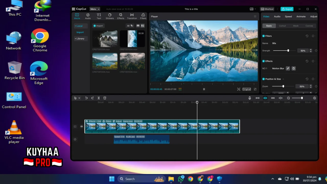Switch media to grid view
This screenshot has height=184, width=327.
pos(143,26)
